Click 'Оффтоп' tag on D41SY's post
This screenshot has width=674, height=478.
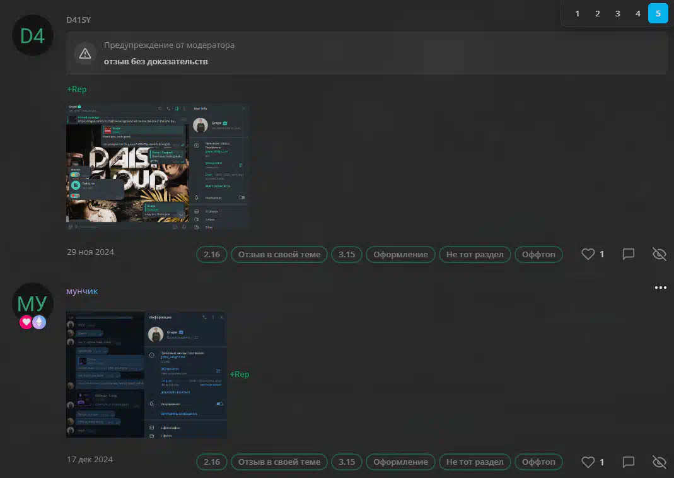538,254
